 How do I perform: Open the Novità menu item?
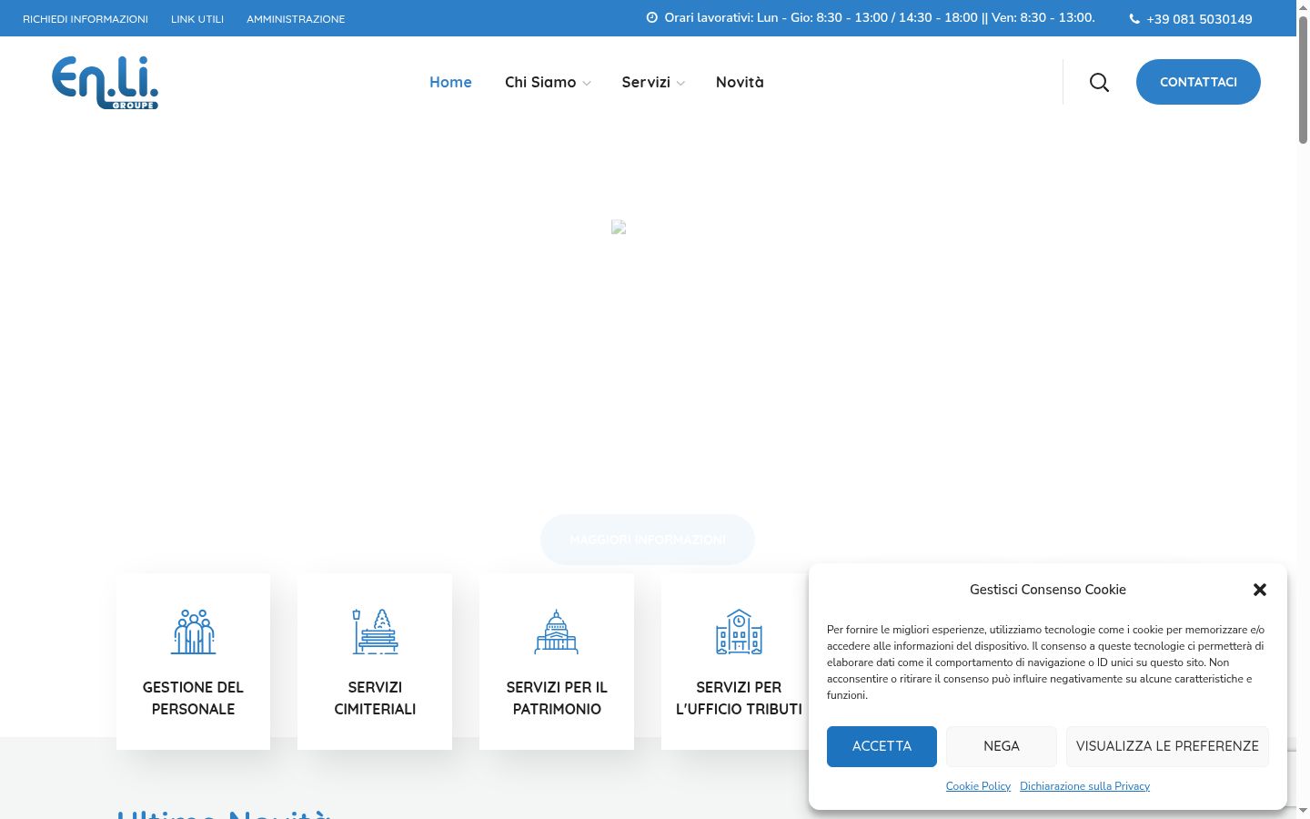(x=740, y=82)
